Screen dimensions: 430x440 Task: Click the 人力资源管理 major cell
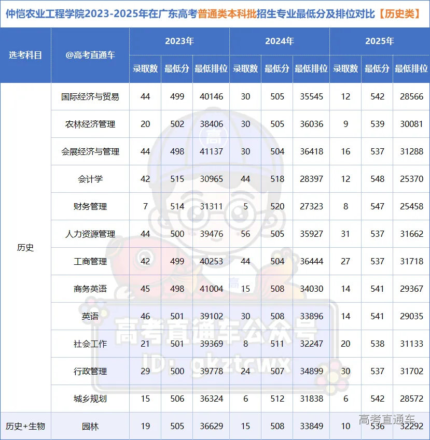coord(90,234)
